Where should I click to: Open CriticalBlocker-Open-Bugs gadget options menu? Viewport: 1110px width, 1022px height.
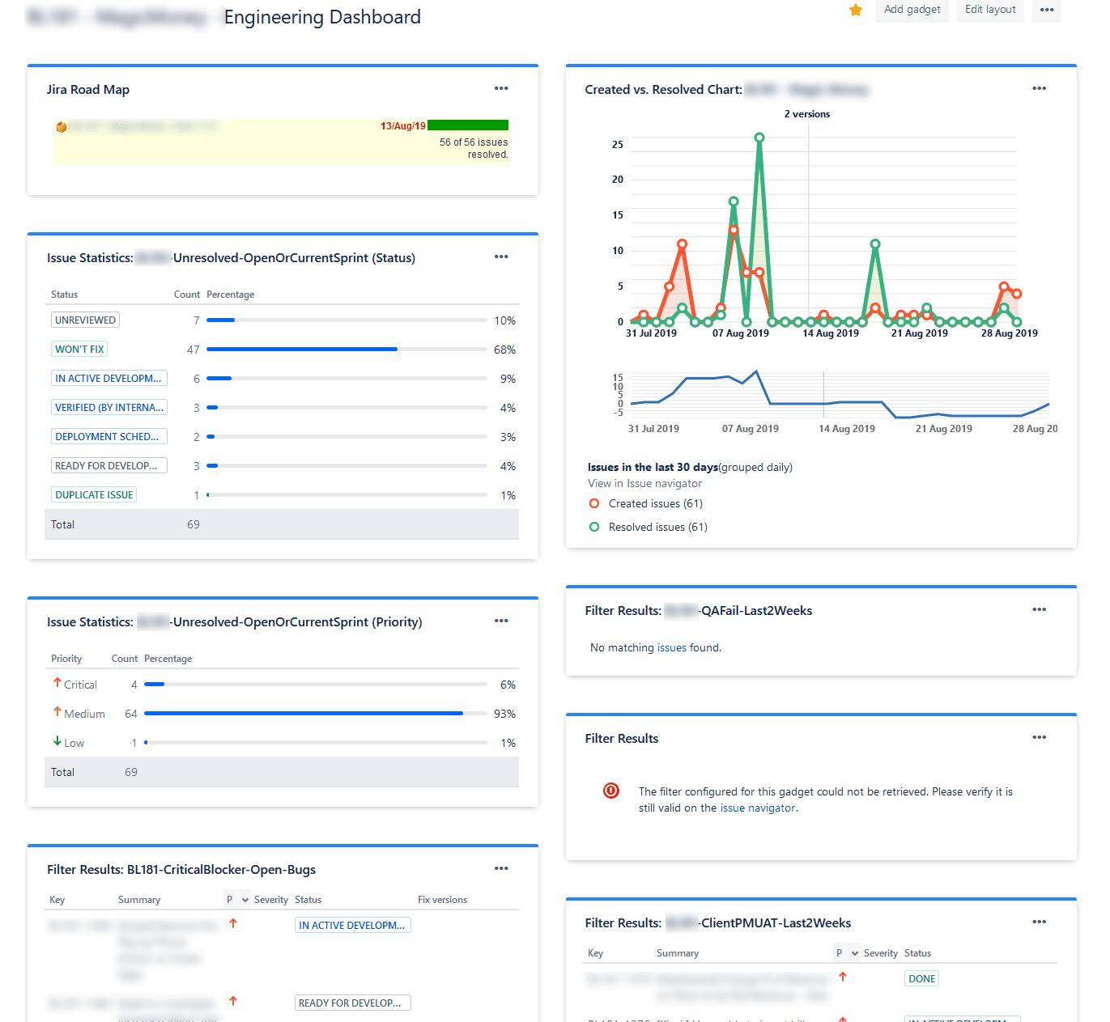coord(501,868)
